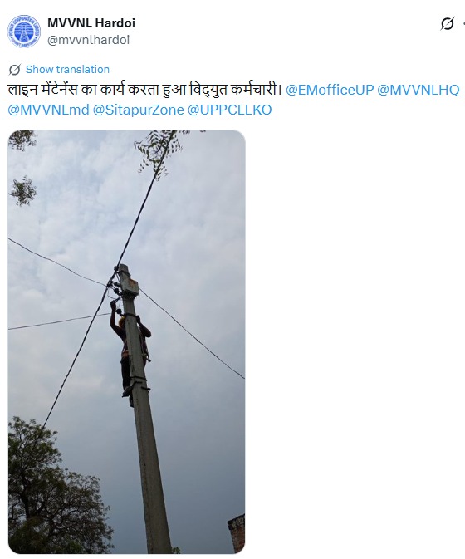The height and width of the screenshot is (559, 465).
Task: Open the attached photo of the electric pole
Action: coord(126,341)
